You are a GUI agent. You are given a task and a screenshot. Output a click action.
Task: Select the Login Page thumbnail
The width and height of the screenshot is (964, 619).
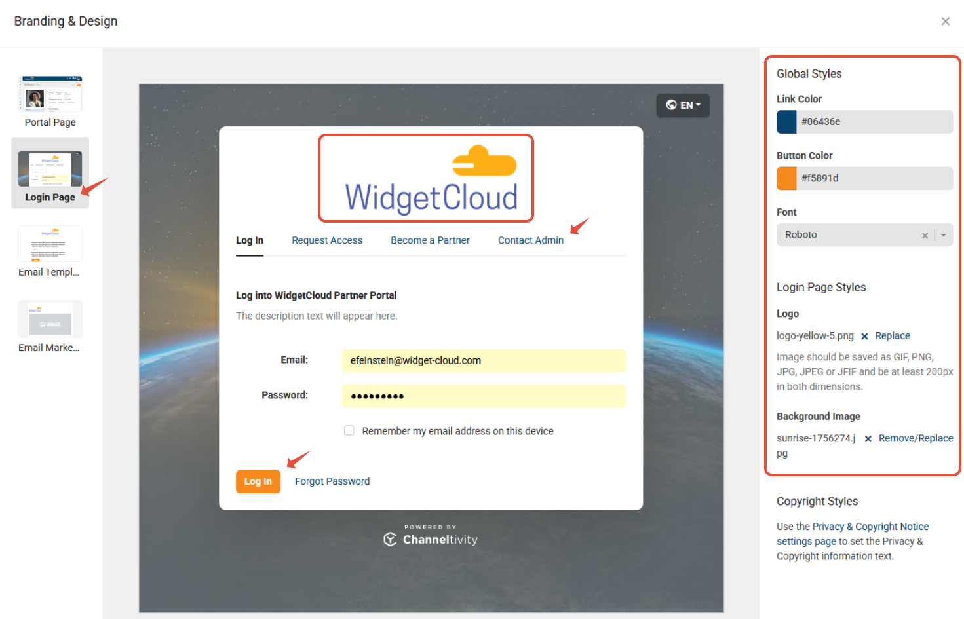coord(50,173)
